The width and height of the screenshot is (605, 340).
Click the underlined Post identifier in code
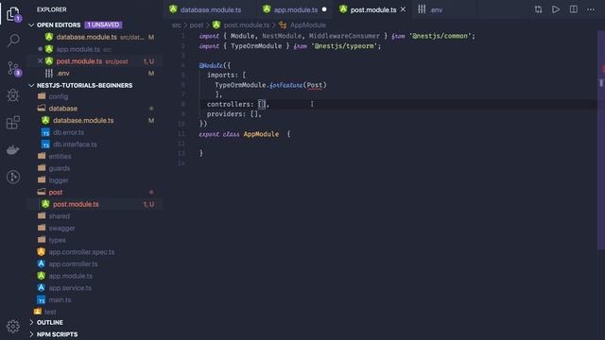pyautogui.click(x=315, y=85)
